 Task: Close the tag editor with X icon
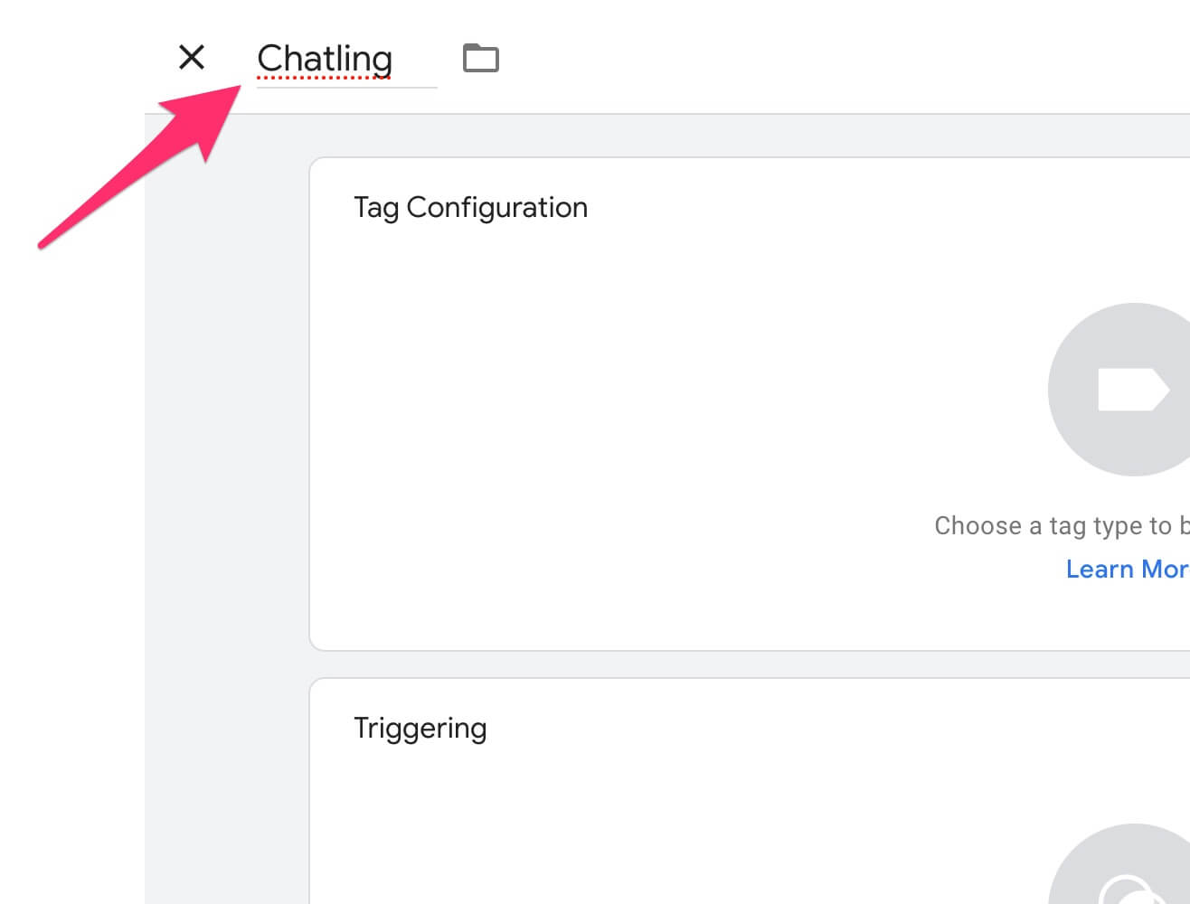(x=192, y=57)
